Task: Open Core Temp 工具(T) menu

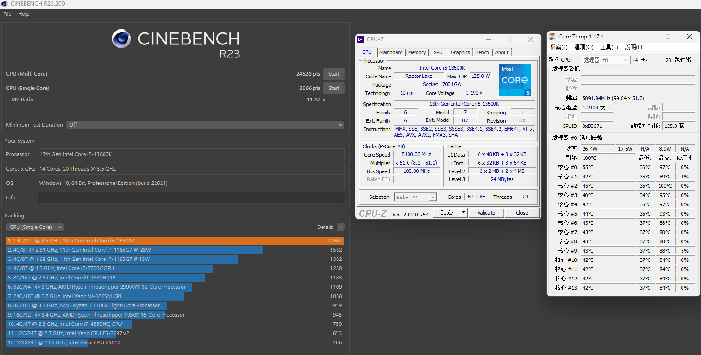Action: 610,47
